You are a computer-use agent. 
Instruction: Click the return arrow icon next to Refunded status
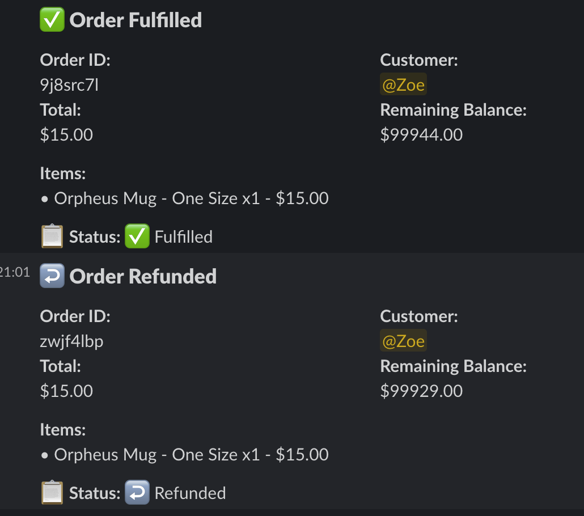pos(137,493)
